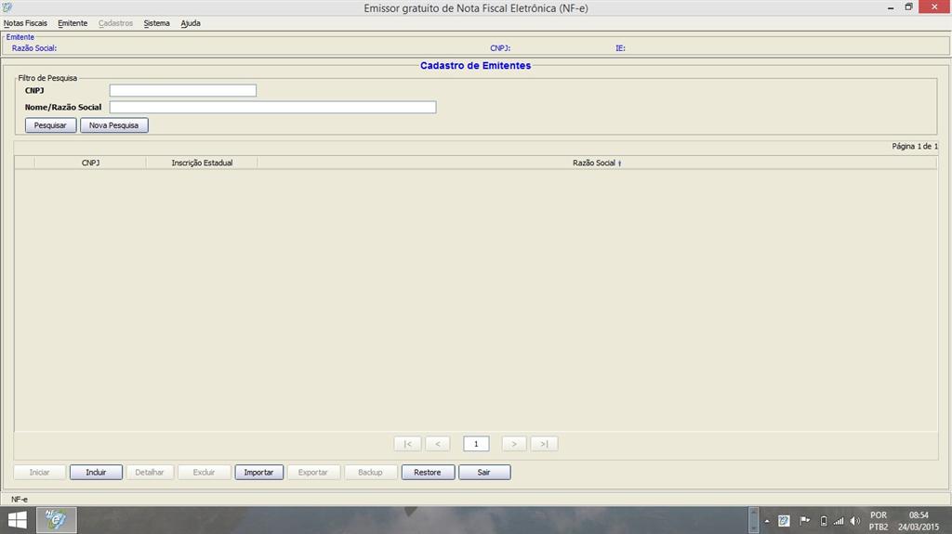Click the NF-e icon in system tray
The height and width of the screenshot is (534, 952).
pyautogui.click(x=785, y=521)
